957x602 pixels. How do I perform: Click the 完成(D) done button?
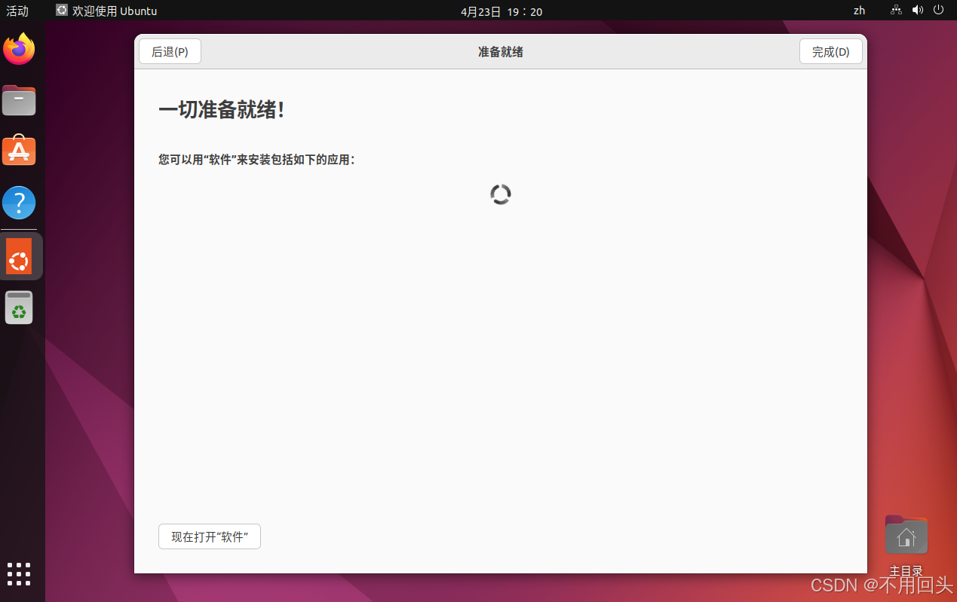(x=830, y=51)
